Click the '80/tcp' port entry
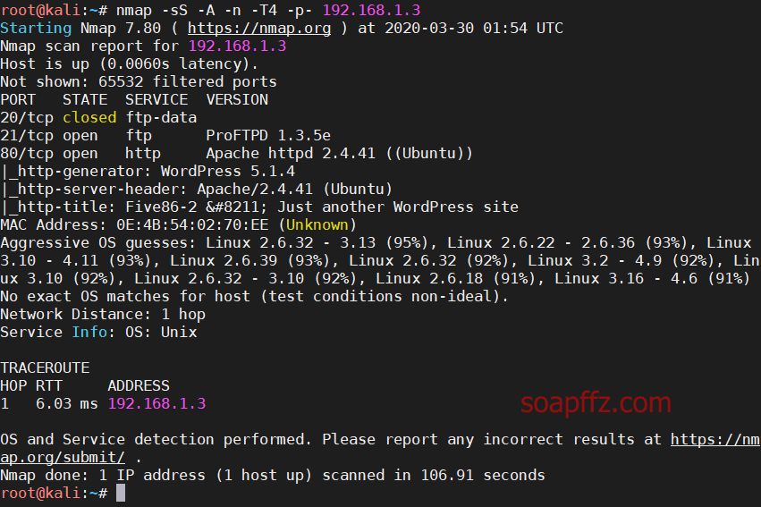Viewport: 761px width, 507px height. click(27, 153)
